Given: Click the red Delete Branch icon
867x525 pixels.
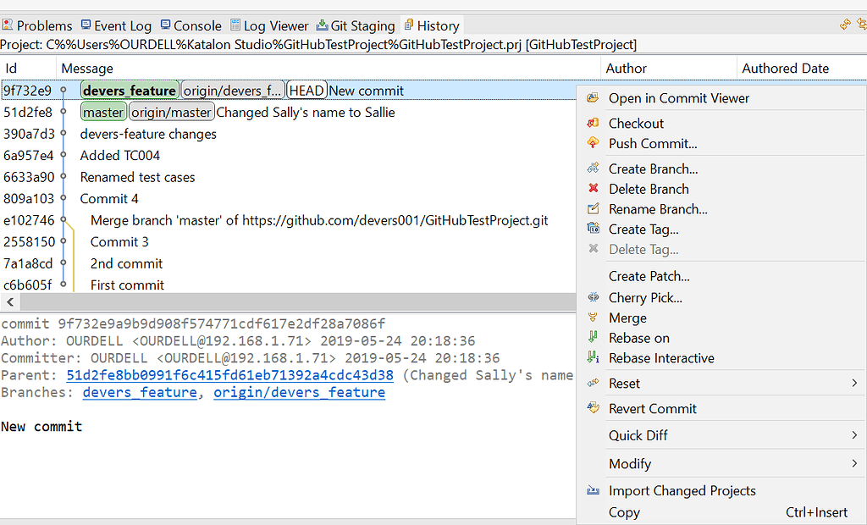Looking at the screenshot, I should 593,189.
